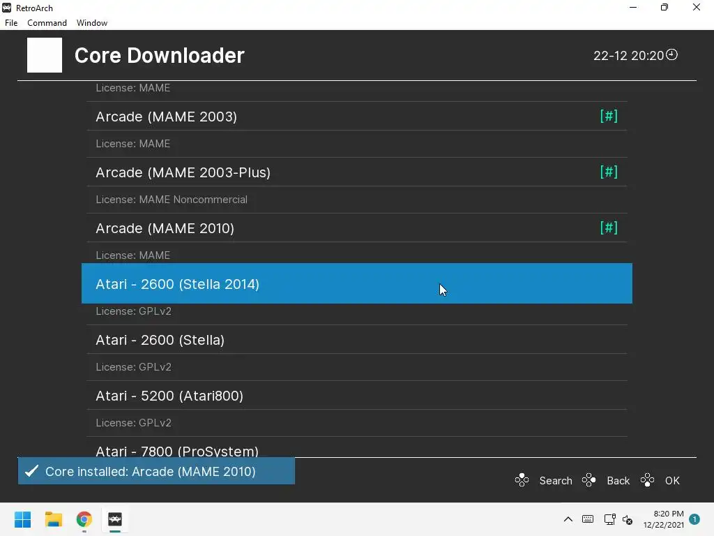Viewport: 714px width, 536px height.
Task: Click License: GPLv2 under Atari - 5200
Action: click(133, 423)
